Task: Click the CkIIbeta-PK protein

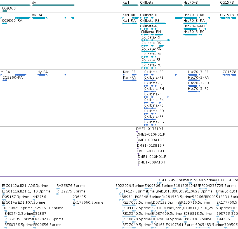Action: pyautogui.click(x=154, y=100)
